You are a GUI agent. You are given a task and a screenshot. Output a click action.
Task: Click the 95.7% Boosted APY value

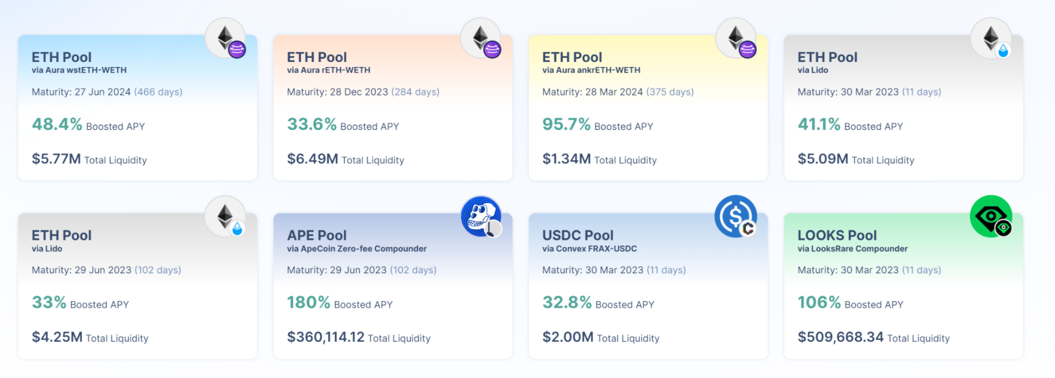(566, 124)
